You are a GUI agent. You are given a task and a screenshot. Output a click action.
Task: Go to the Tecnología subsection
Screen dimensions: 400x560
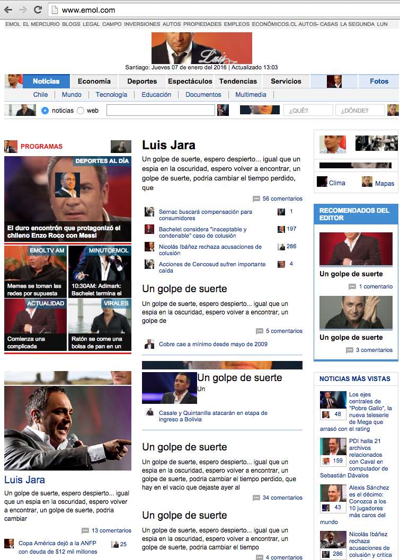click(x=111, y=95)
